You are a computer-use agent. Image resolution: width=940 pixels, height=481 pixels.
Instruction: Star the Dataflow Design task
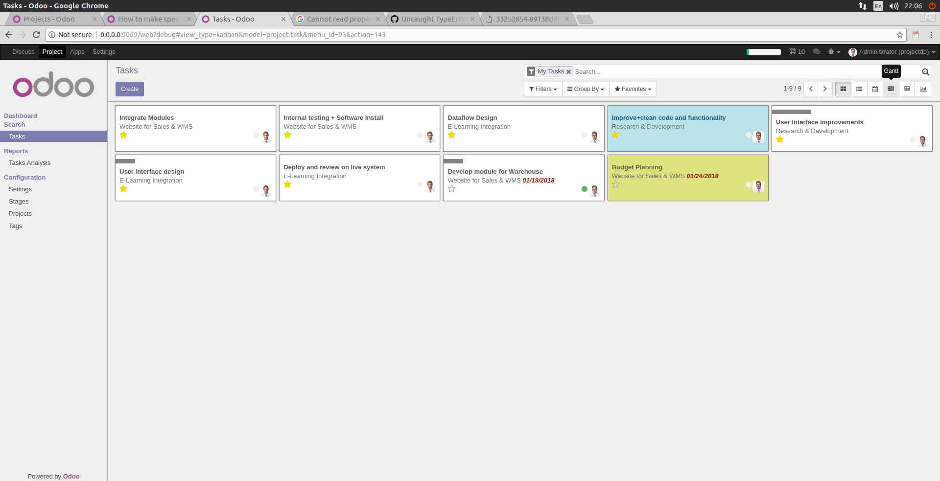pos(452,136)
